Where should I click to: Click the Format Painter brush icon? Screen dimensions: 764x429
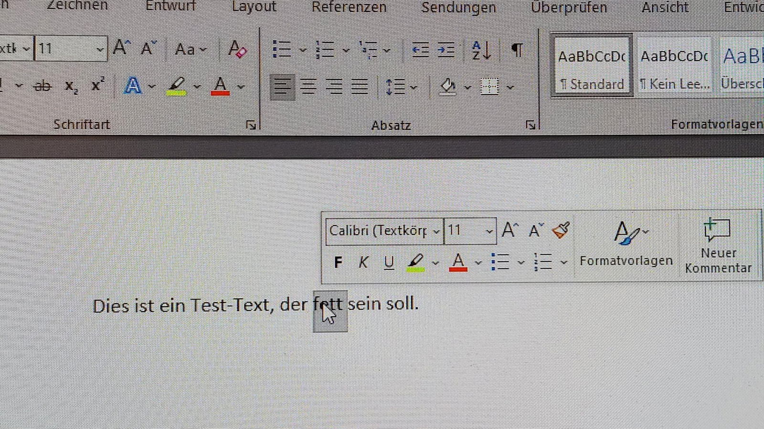[561, 230]
